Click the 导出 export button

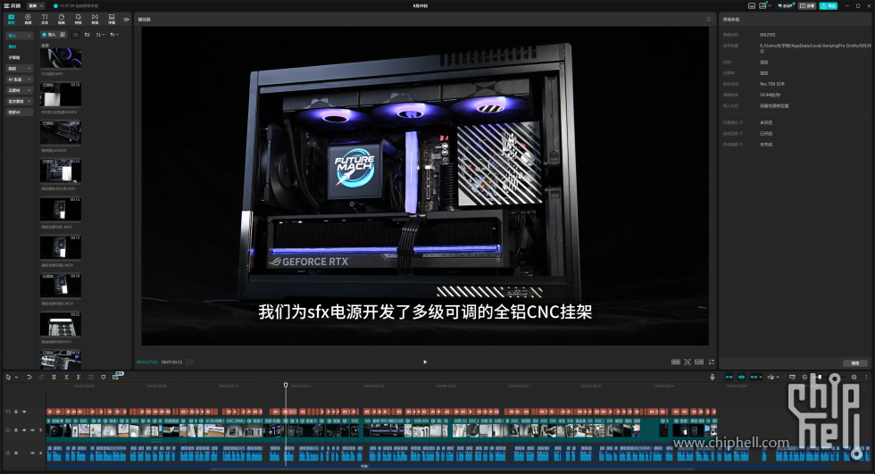(x=829, y=5)
